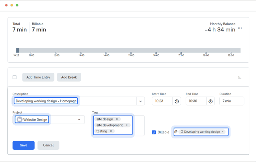Save the time entry
This screenshot has height=162, width=256.
click(23, 145)
